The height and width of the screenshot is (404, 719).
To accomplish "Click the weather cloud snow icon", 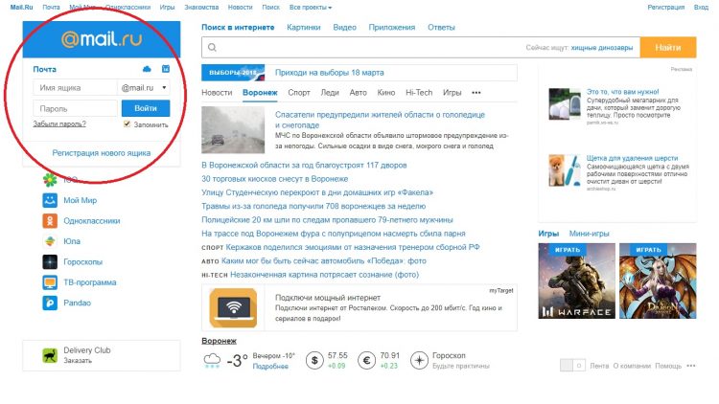I will [212, 361].
